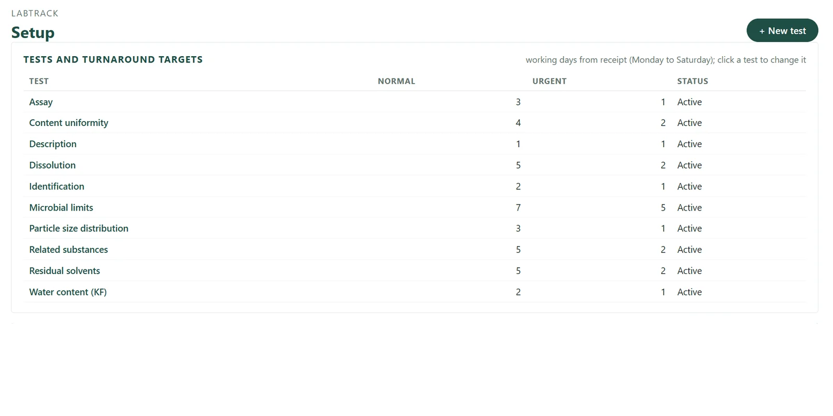
Task: Select the urgent target for Residual solvents
Action: click(663, 271)
